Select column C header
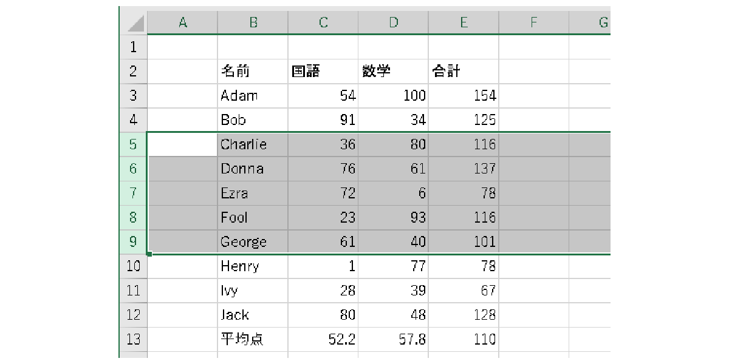This screenshot has height=364, width=729. (323, 23)
